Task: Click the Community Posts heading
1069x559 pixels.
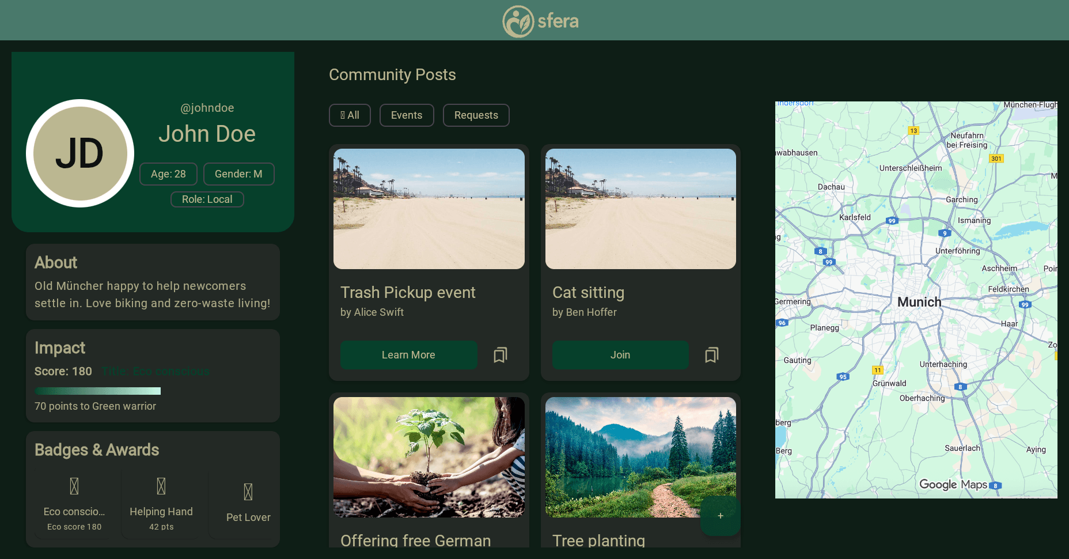Action: [x=392, y=75]
